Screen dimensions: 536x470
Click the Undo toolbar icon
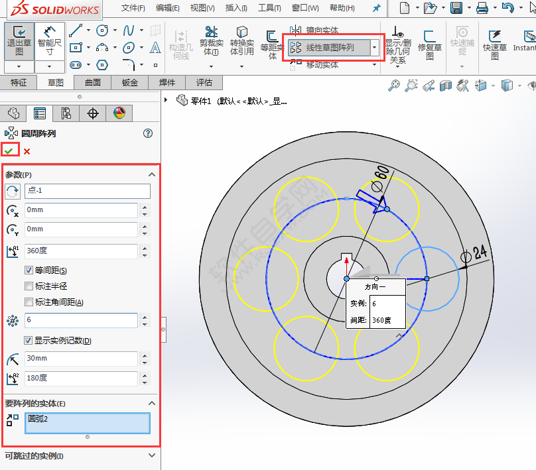[508, 7]
